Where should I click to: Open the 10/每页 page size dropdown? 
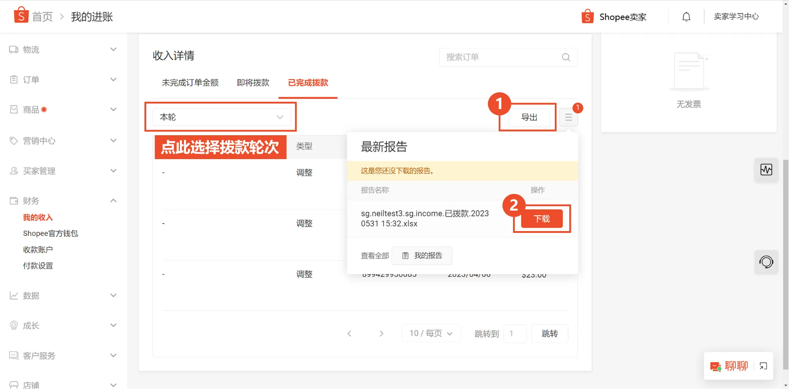coord(431,333)
